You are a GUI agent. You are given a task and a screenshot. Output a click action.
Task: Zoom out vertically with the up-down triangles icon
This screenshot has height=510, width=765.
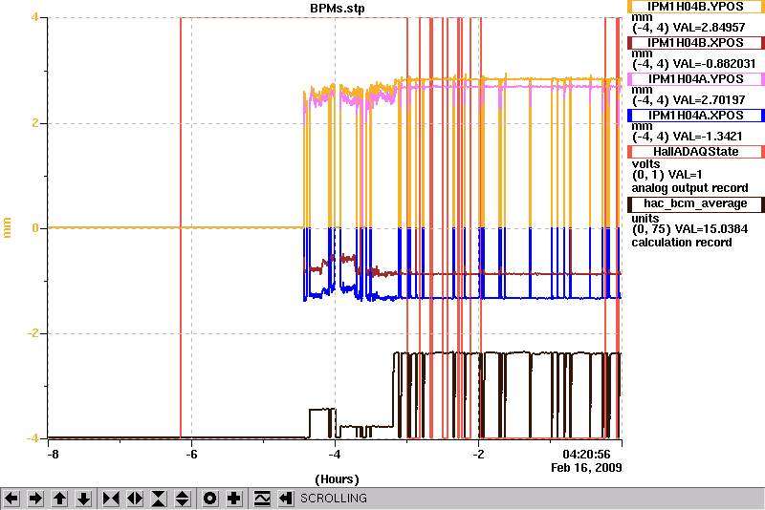[x=182, y=499]
